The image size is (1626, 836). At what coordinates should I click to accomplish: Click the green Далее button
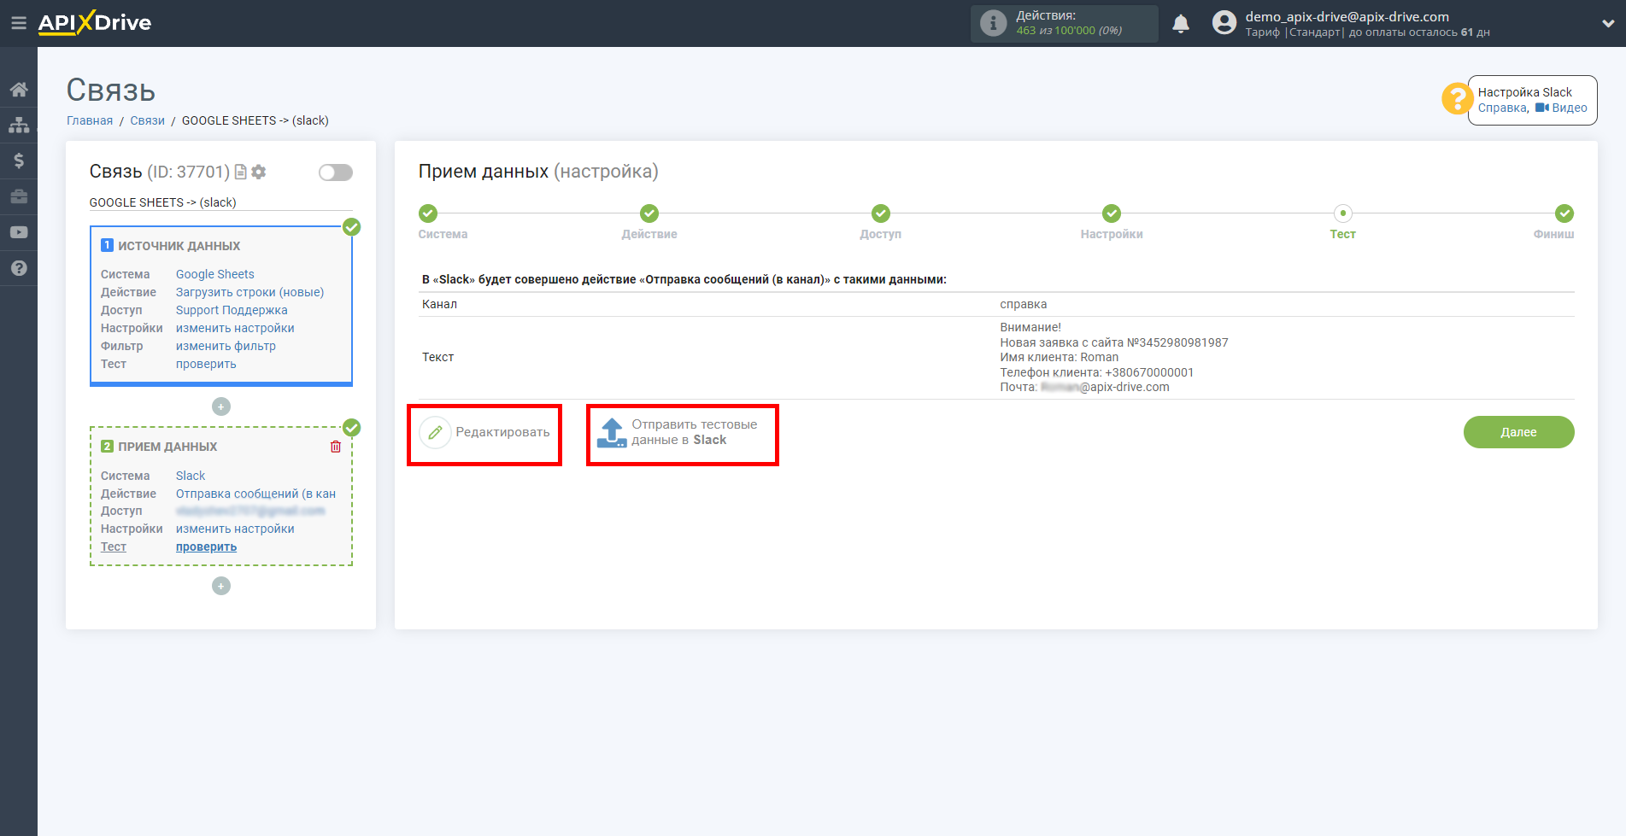point(1518,432)
